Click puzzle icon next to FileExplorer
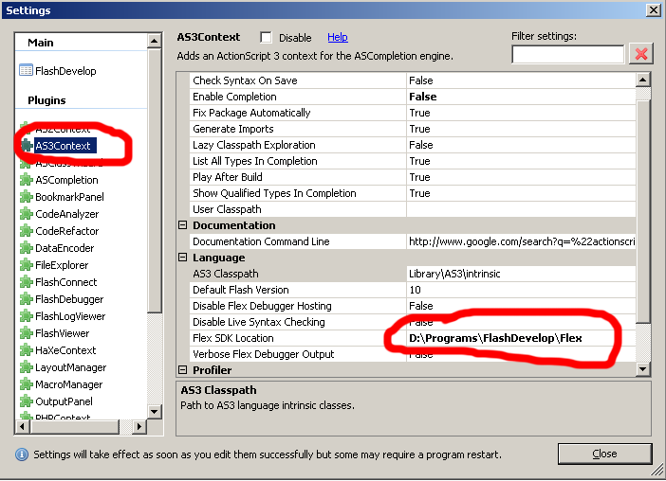Screen dimensions: 666x481 coord(27,265)
